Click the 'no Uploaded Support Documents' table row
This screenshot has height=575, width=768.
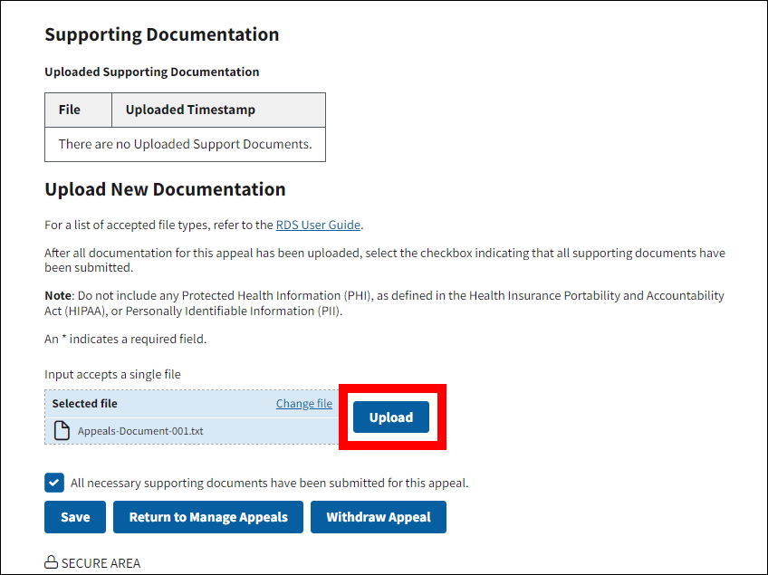click(x=185, y=144)
